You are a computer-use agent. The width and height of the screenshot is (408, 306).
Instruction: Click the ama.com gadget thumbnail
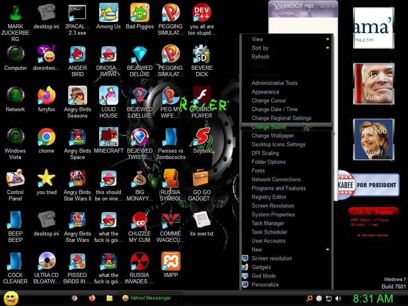tap(374, 28)
